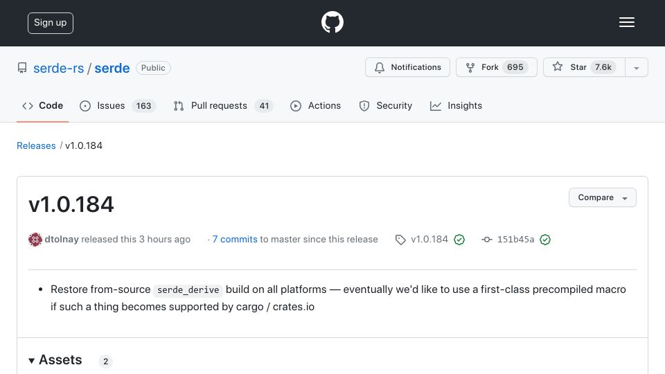This screenshot has height=374, width=665.
Task: Open the hamburger navigation menu
Action: point(626,22)
